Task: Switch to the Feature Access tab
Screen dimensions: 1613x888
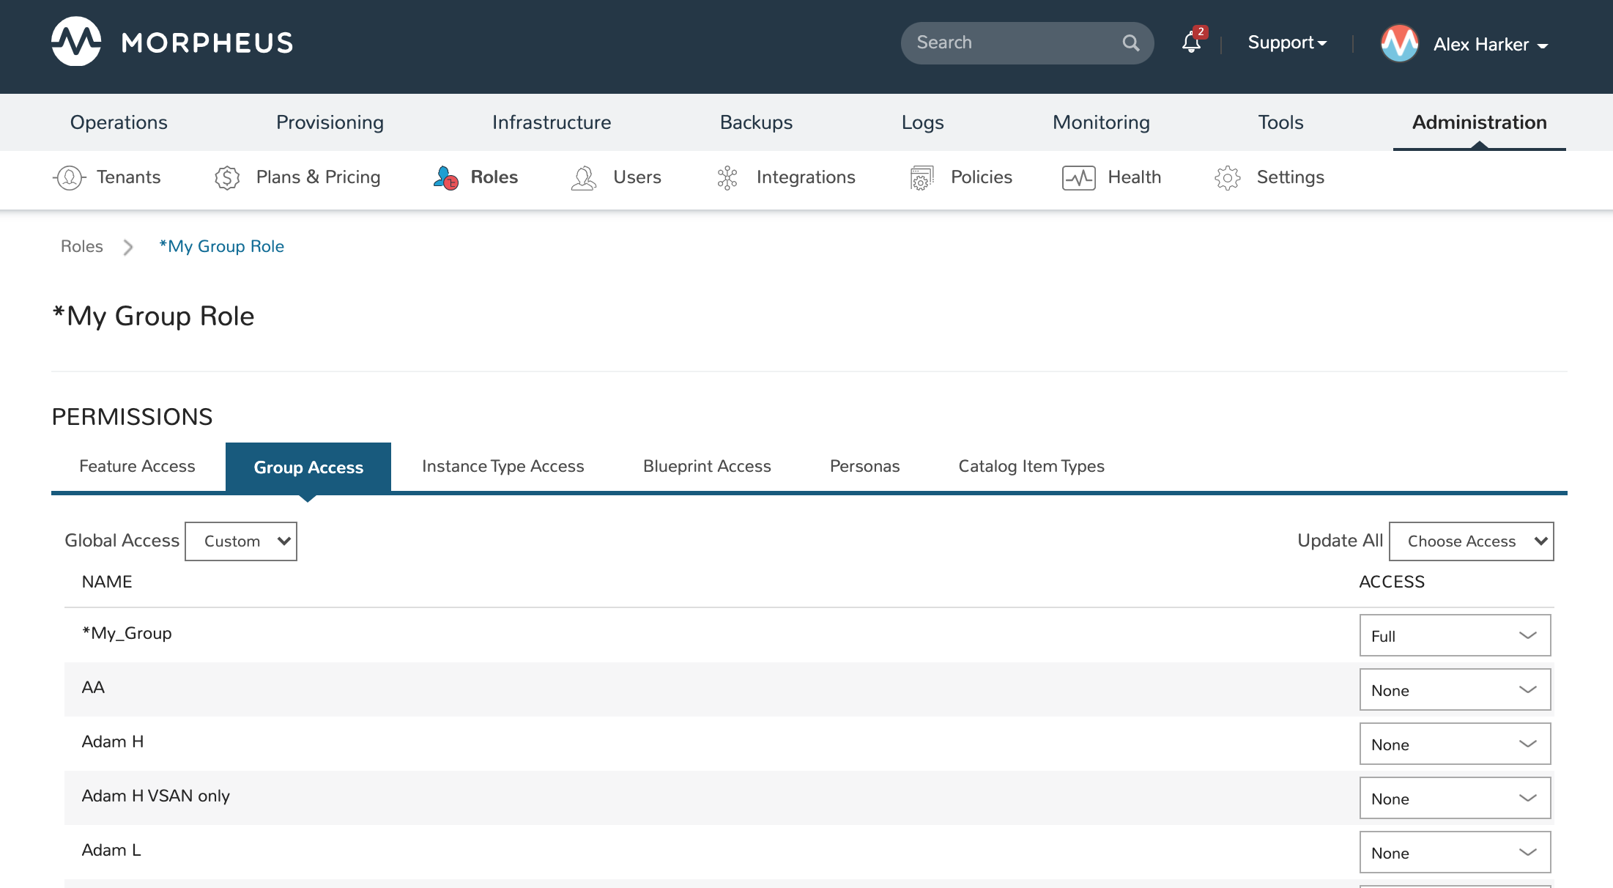Action: pyautogui.click(x=137, y=467)
